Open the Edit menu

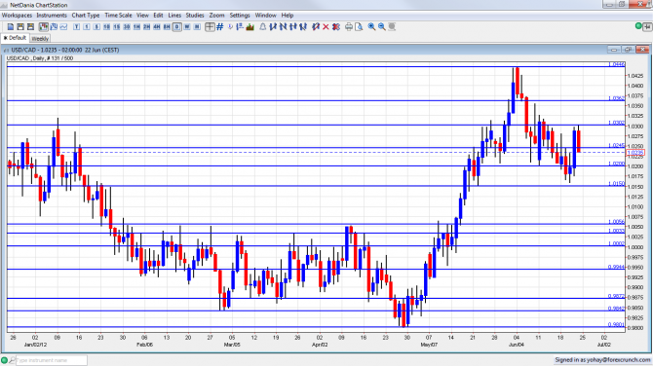158,15
